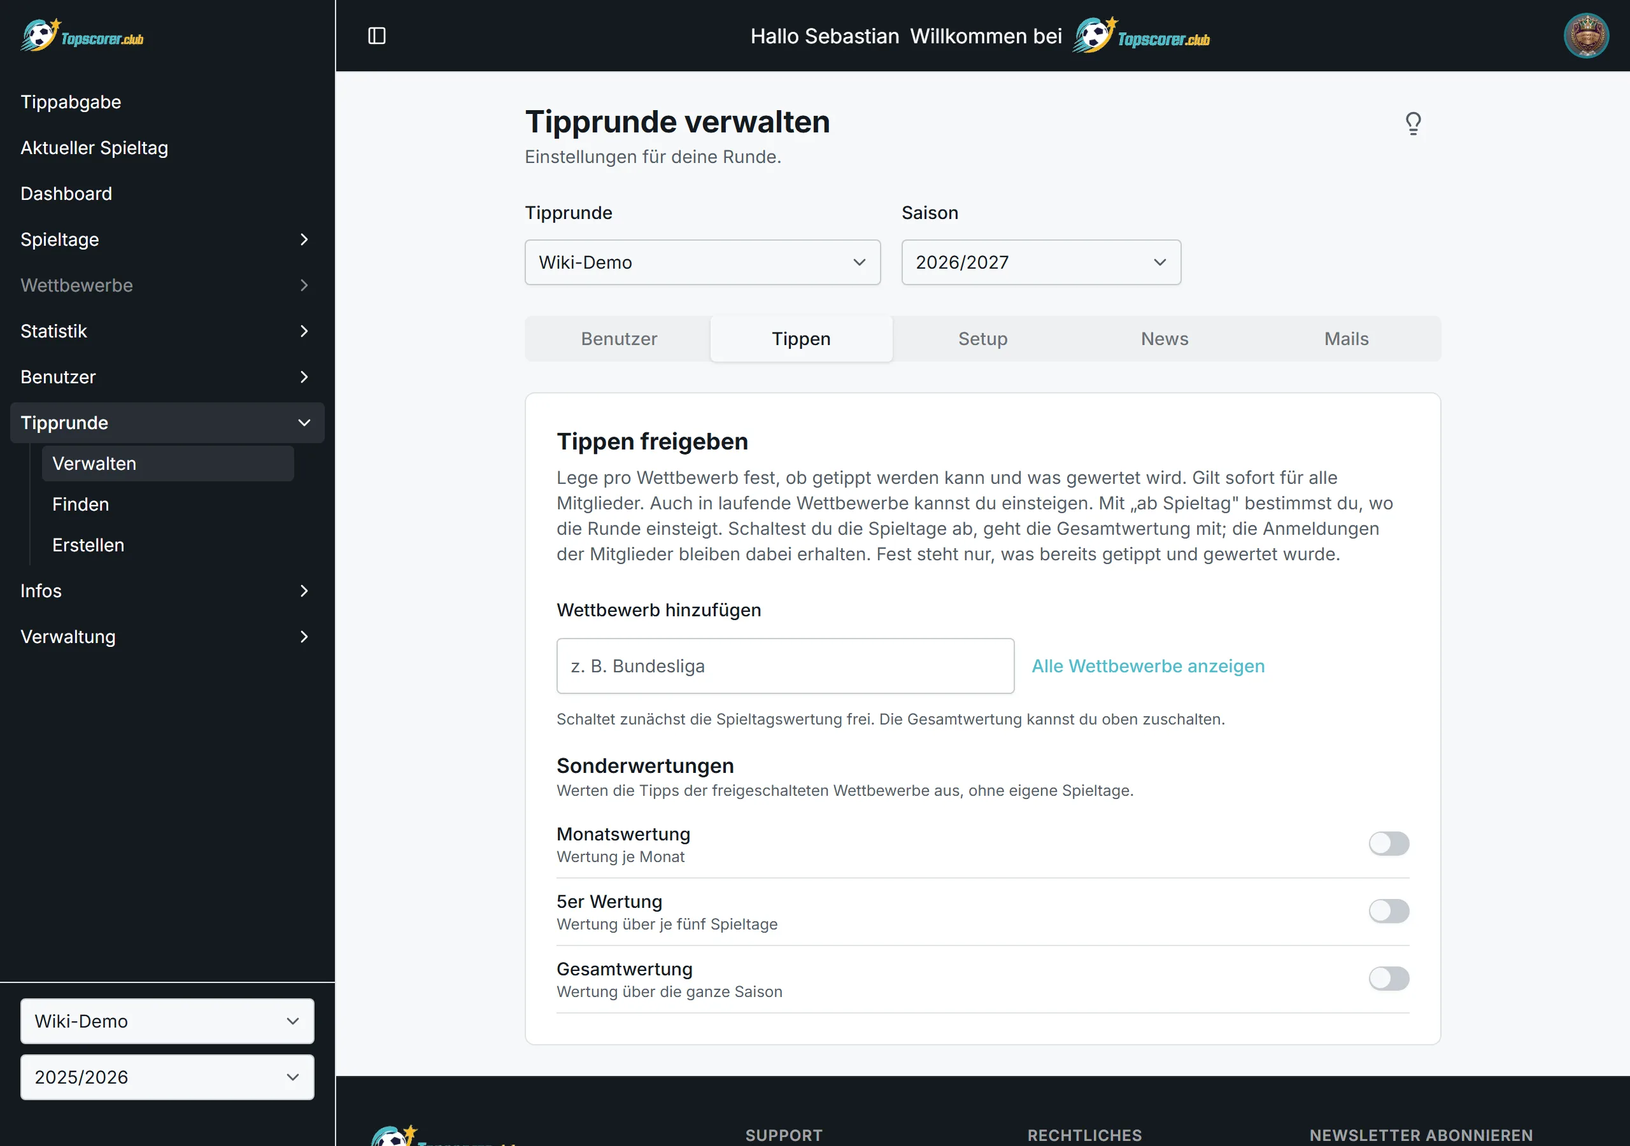Select Erstellen under Tipprunde
The width and height of the screenshot is (1630, 1146).
click(x=167, y=546)
